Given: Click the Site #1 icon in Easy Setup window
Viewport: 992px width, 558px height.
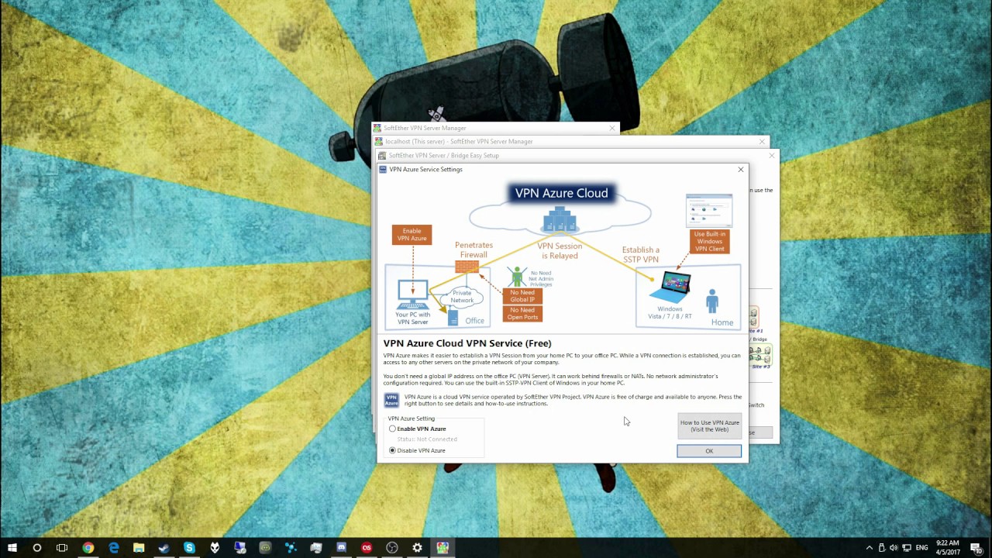Looking at the screenshot, I should coord(753,316).
